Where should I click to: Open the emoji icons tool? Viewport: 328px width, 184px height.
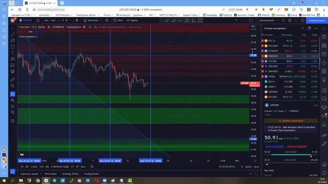coord(13,71)
